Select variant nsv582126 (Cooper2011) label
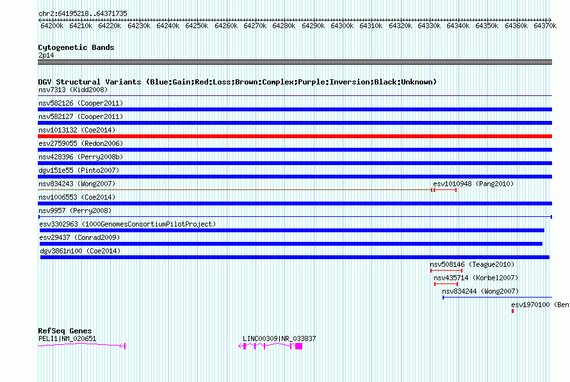570x382 pixels. [81, 103]
